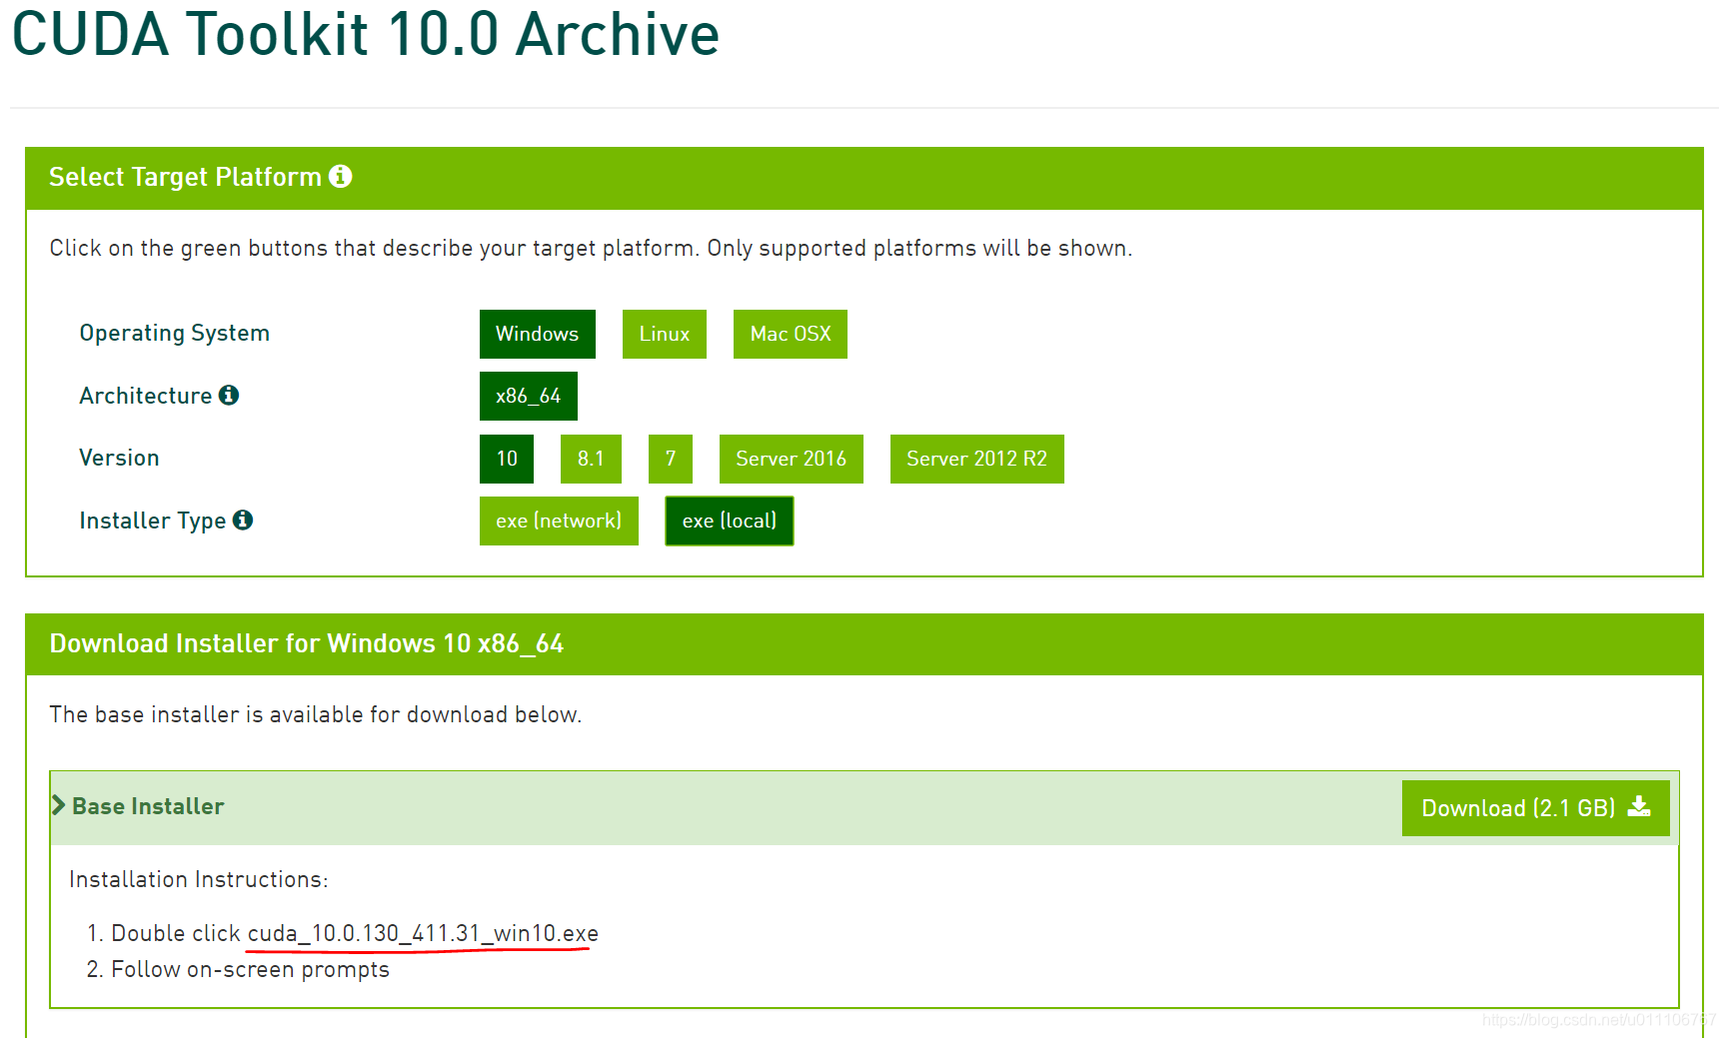Screen dimensions: 1726x1038
Task: Click the Architecture label
Action: 146,396
